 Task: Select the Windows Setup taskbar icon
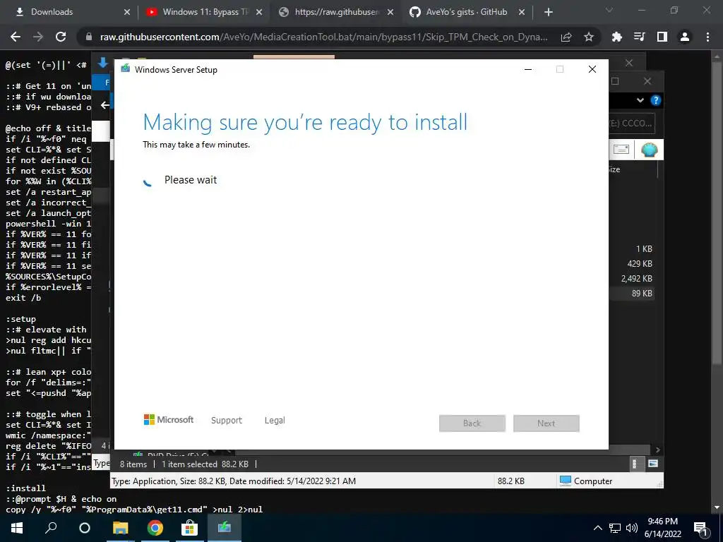click(x=225, y=528)
